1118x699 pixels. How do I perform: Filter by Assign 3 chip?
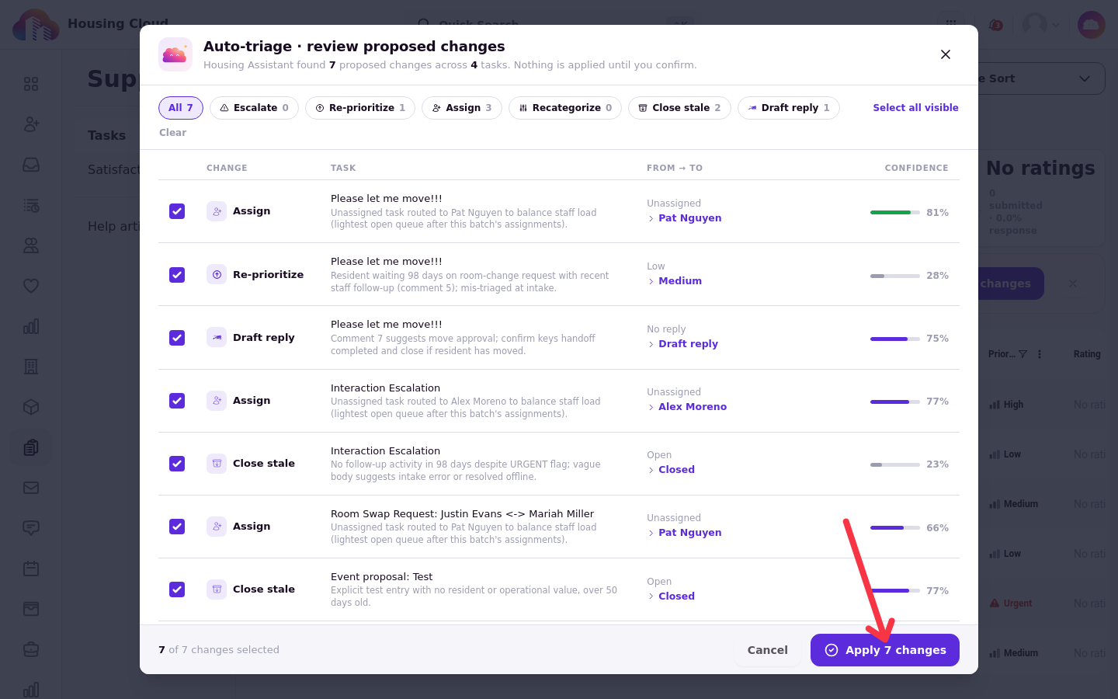click(462, 108)
